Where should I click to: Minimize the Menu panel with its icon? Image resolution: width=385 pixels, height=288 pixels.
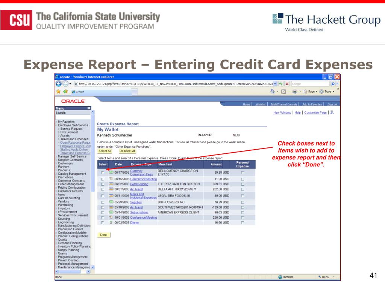coord(89,108)
